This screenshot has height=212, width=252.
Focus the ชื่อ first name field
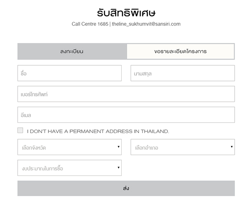(x=69, y=73)
